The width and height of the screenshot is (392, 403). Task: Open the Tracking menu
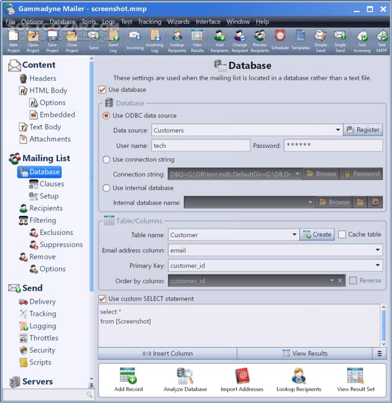tap(149, 22)
